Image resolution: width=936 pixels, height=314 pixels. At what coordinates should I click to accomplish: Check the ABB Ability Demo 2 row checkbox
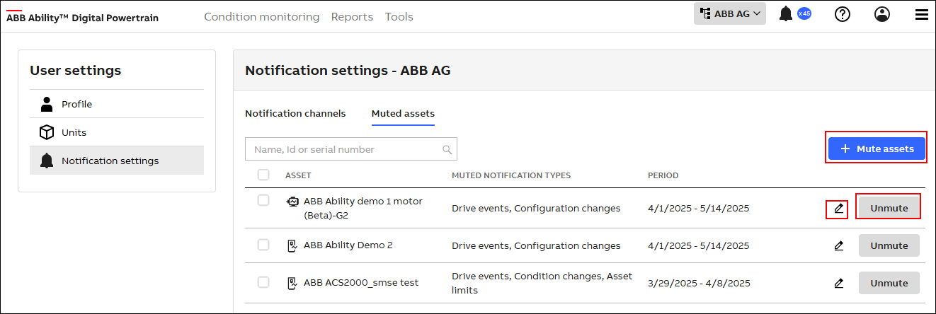click(263, 245)
